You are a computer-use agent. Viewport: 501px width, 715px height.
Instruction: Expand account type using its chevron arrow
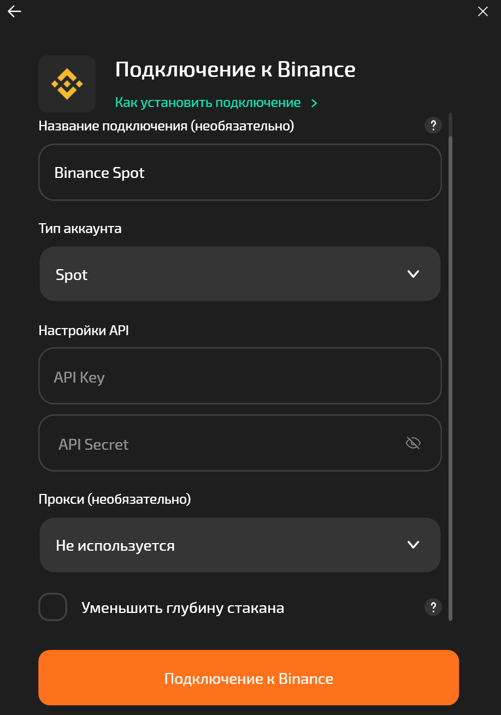coord(414,274)
